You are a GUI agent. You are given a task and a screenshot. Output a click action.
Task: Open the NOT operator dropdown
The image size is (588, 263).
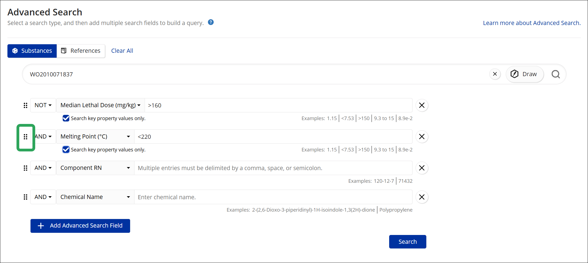click(x=43, y=105)
